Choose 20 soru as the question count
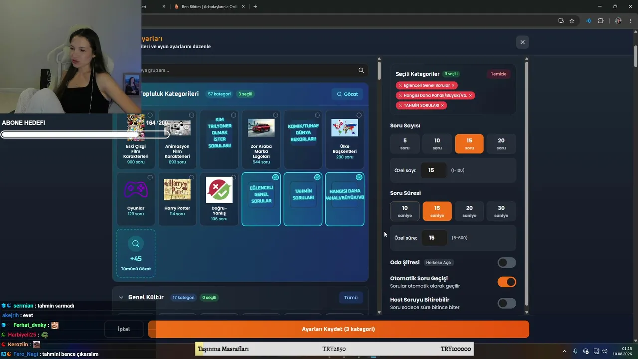The height and width of the screenshot is (359, 638). click(501, 144)
